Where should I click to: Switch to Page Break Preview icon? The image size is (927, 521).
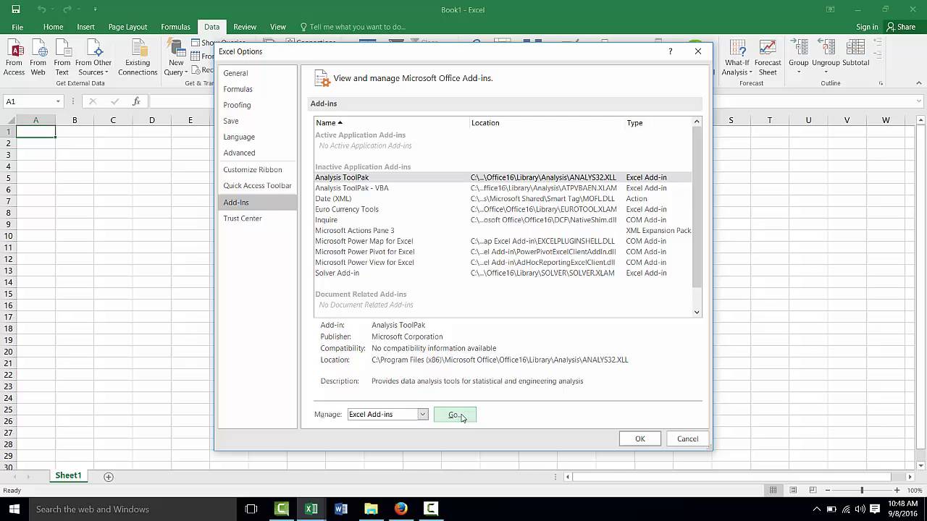pos(813,490)
